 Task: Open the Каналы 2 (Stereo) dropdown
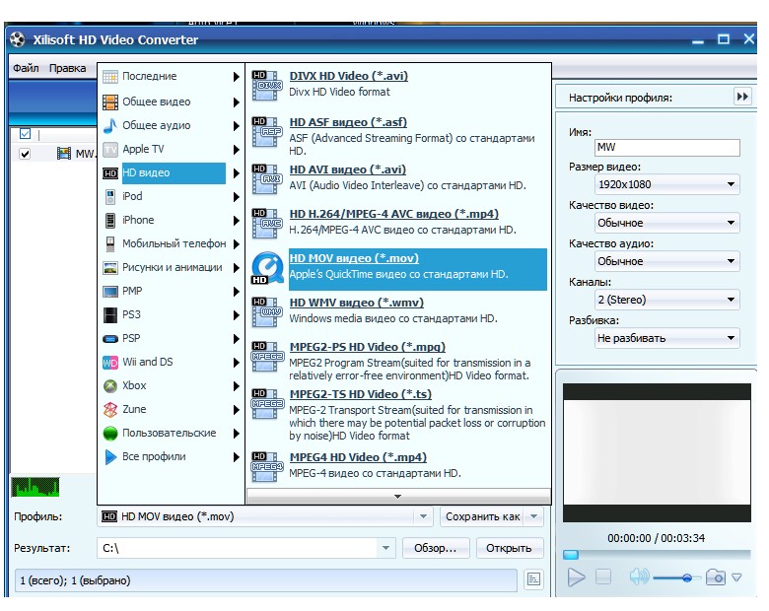[666, 300]
